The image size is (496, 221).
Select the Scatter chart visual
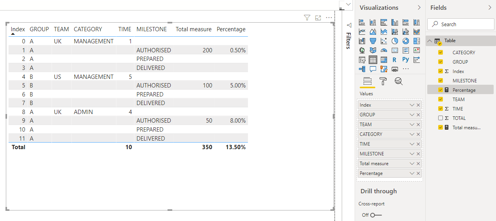(384, 41)
